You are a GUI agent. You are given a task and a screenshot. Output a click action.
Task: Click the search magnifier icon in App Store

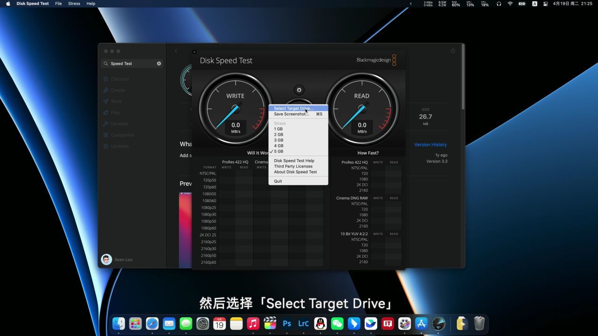(106, 63)
